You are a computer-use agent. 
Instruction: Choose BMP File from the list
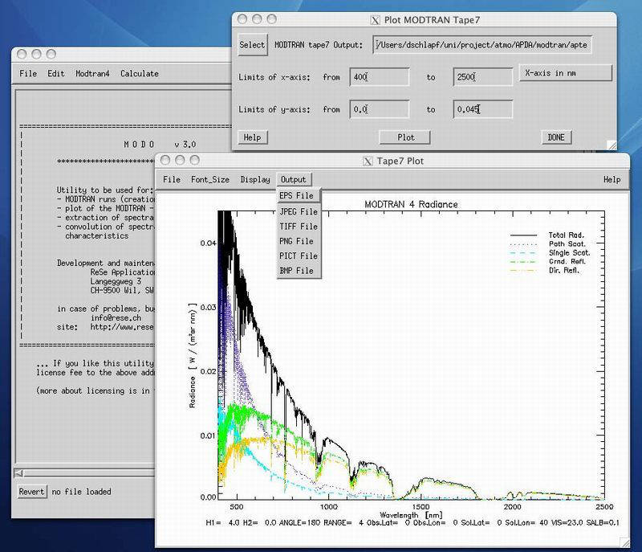coord(298,271)
